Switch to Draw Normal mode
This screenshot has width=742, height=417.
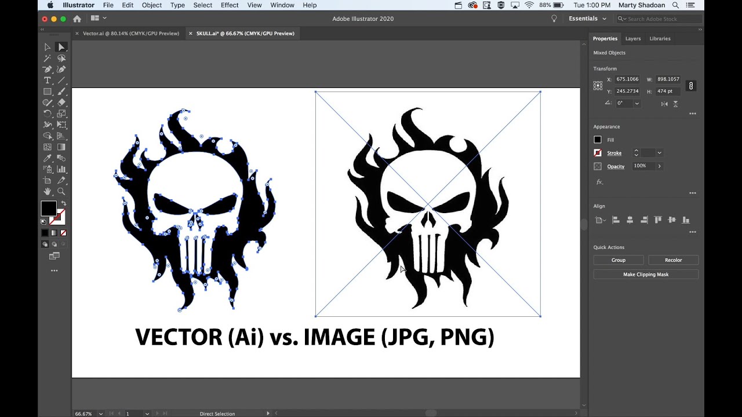(x=45, y=244)
